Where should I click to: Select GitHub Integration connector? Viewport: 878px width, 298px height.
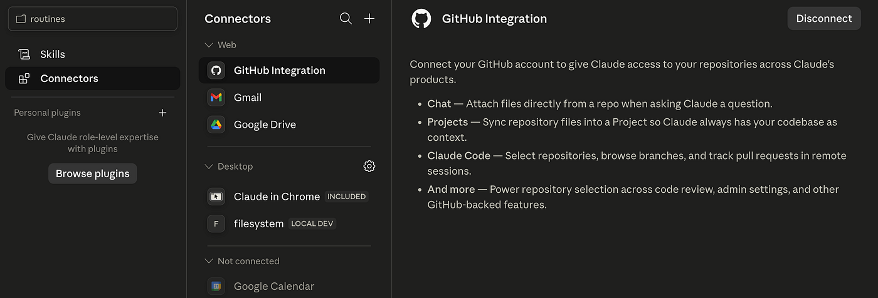(289, 70)
